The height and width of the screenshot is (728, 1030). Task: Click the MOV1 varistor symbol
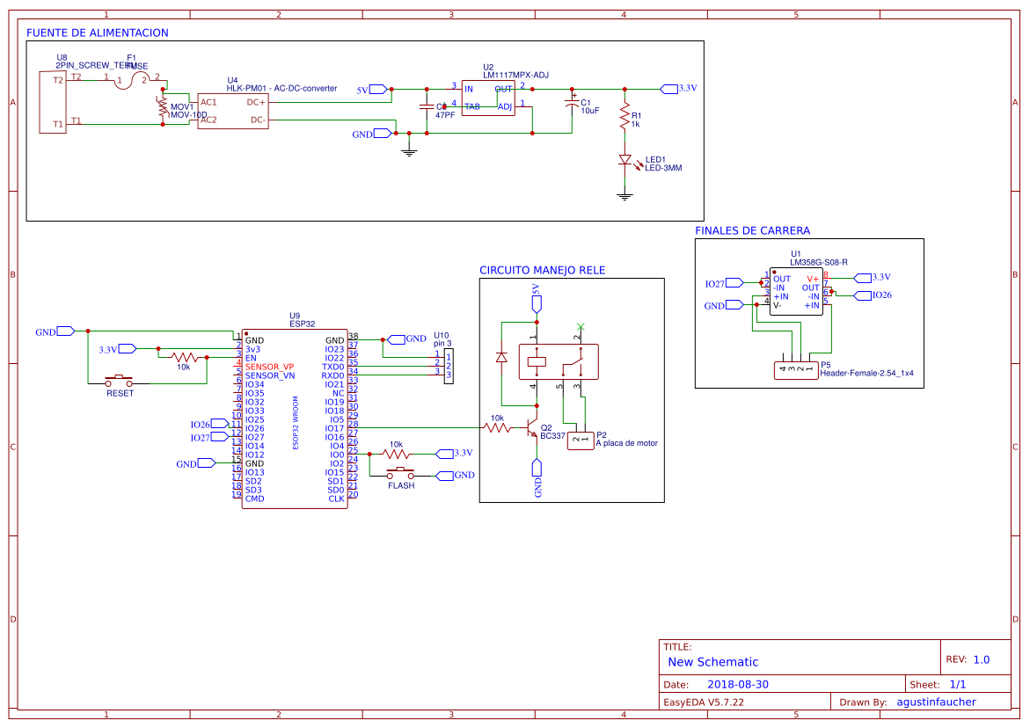[162, 107]
